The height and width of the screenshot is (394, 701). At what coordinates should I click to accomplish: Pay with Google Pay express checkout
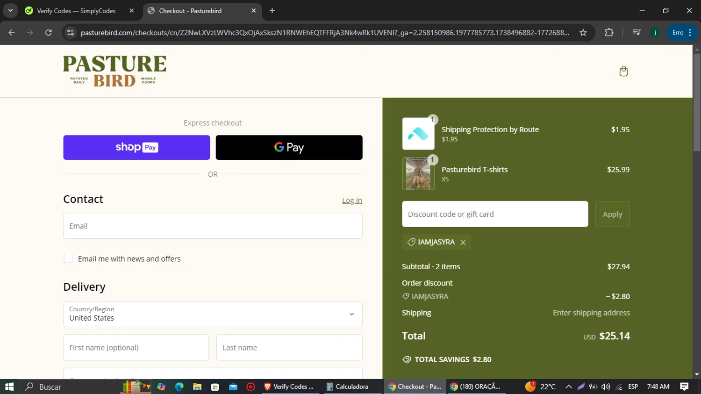click(289, 147)
